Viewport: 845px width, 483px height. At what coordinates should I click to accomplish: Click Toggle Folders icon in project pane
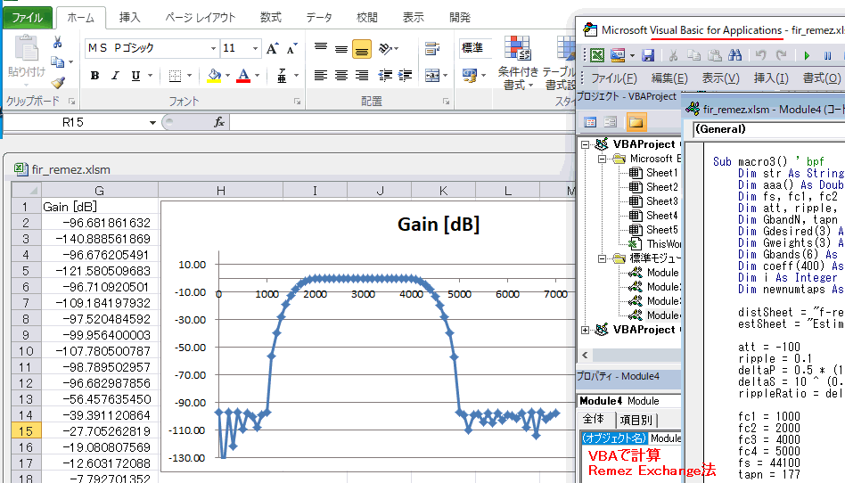(x=636, y=122)
